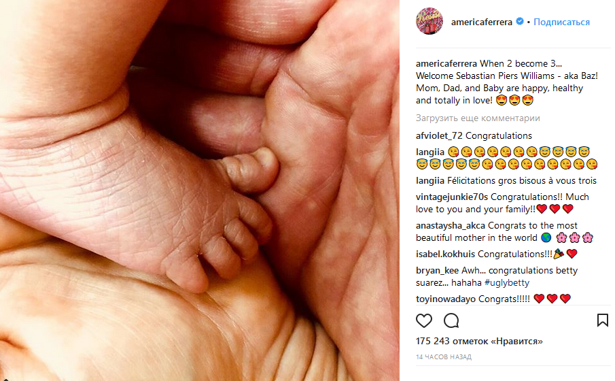Viewport: 615px width, 381px height.
Task: Click the Подписаться follow link
Action: 561,22
